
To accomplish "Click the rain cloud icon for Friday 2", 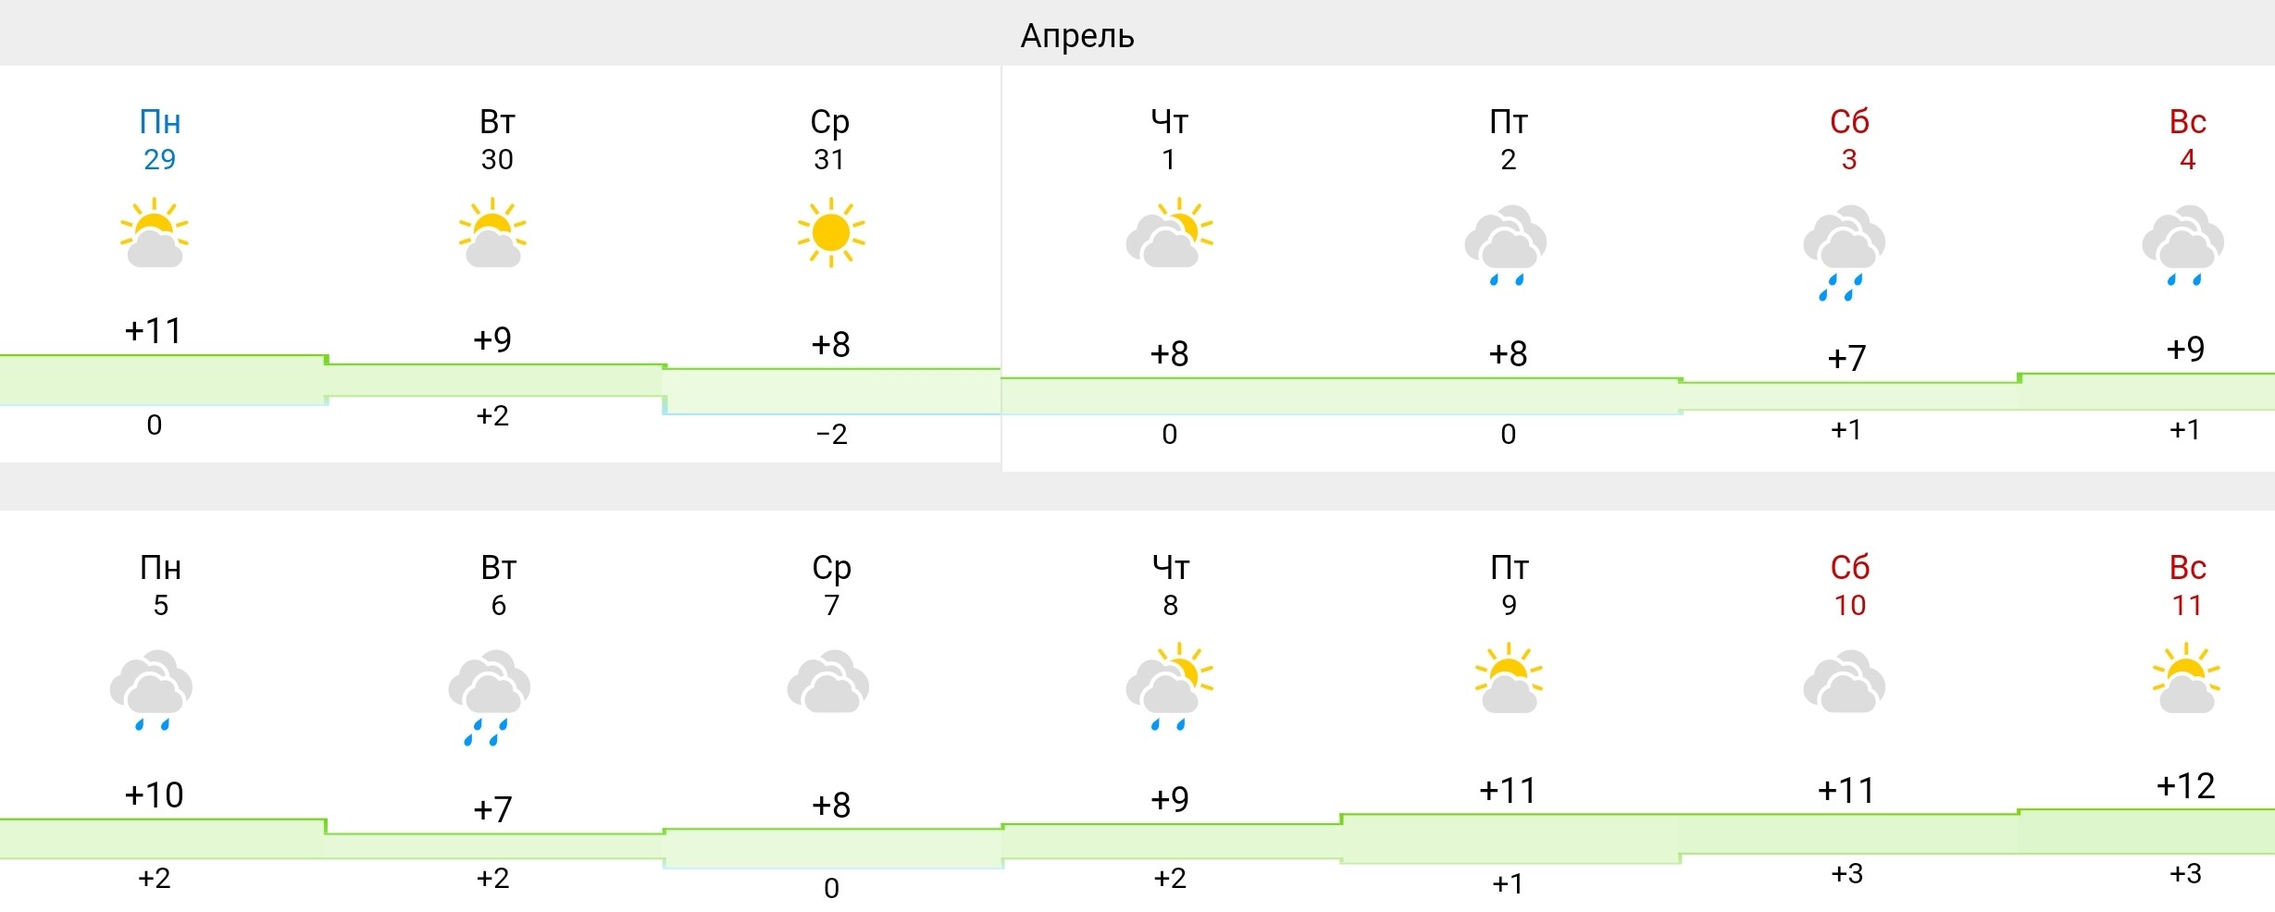I will tap(1506, 246).
